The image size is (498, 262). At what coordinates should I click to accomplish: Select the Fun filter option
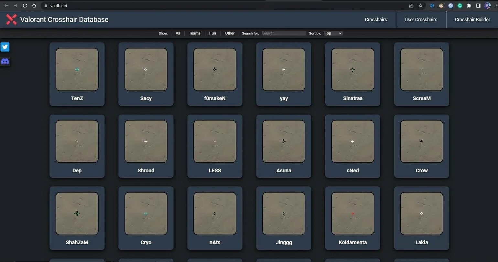[x=212, y=33]
